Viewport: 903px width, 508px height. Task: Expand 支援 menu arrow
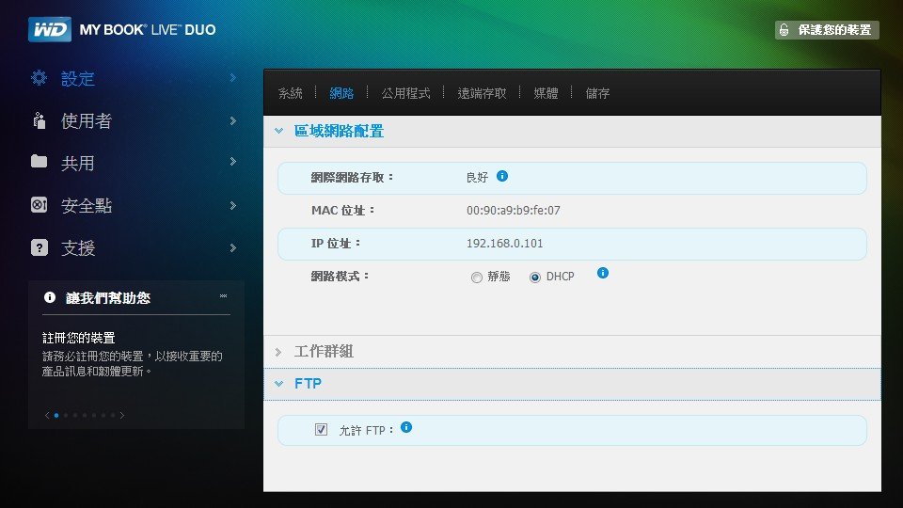coord(232,247)
